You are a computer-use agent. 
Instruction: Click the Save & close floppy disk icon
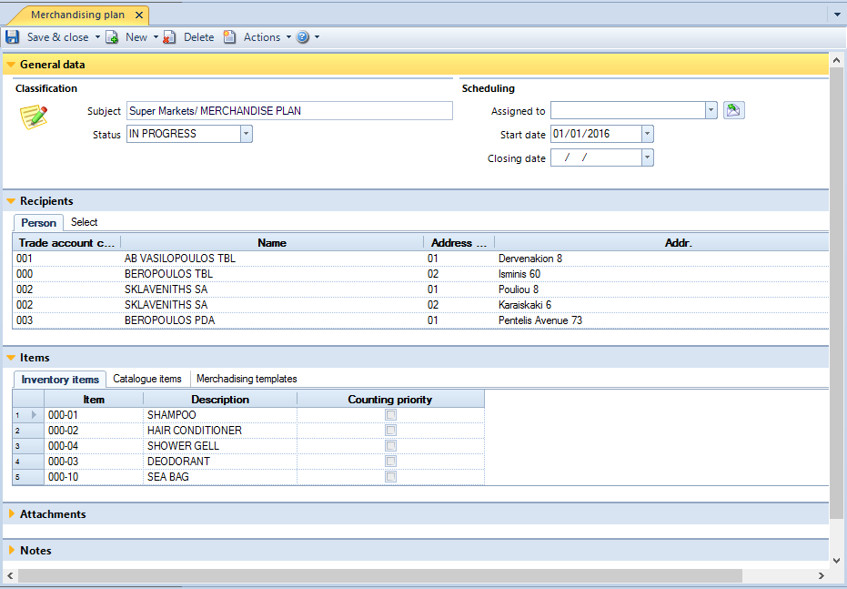[x=12, y=36]
